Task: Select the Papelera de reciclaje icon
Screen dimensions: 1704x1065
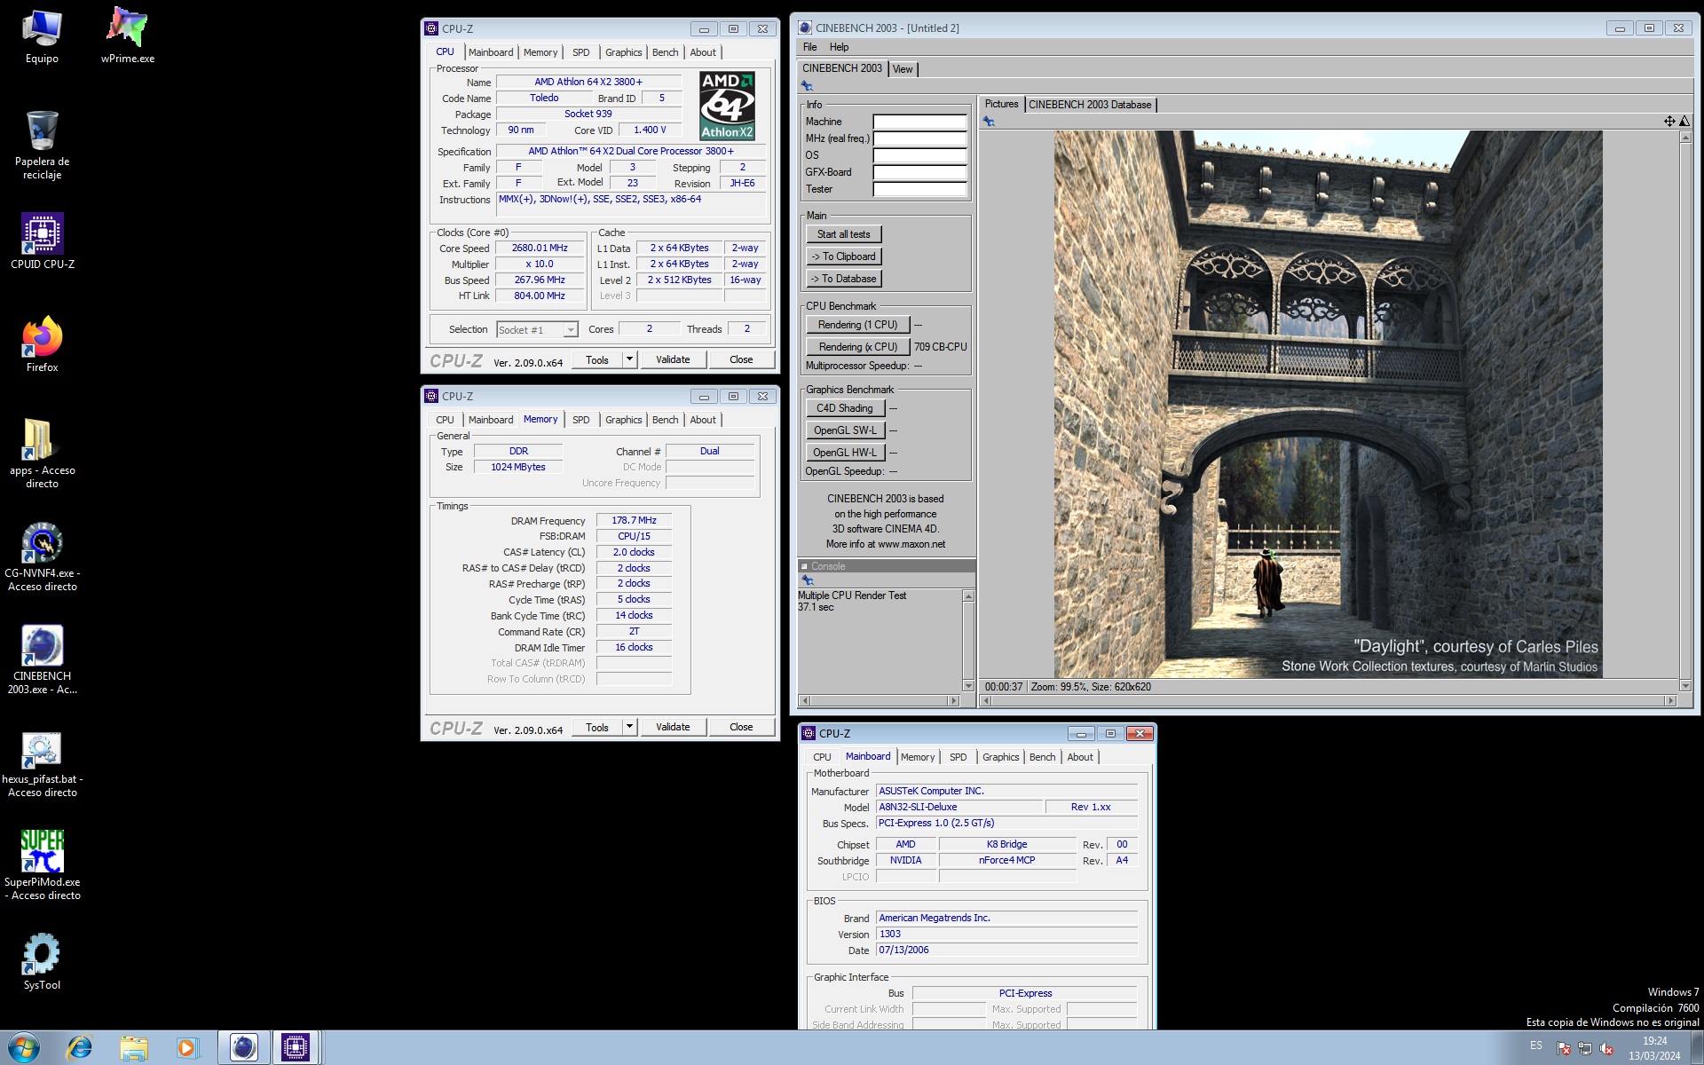Action: click(x=42, y=146)
